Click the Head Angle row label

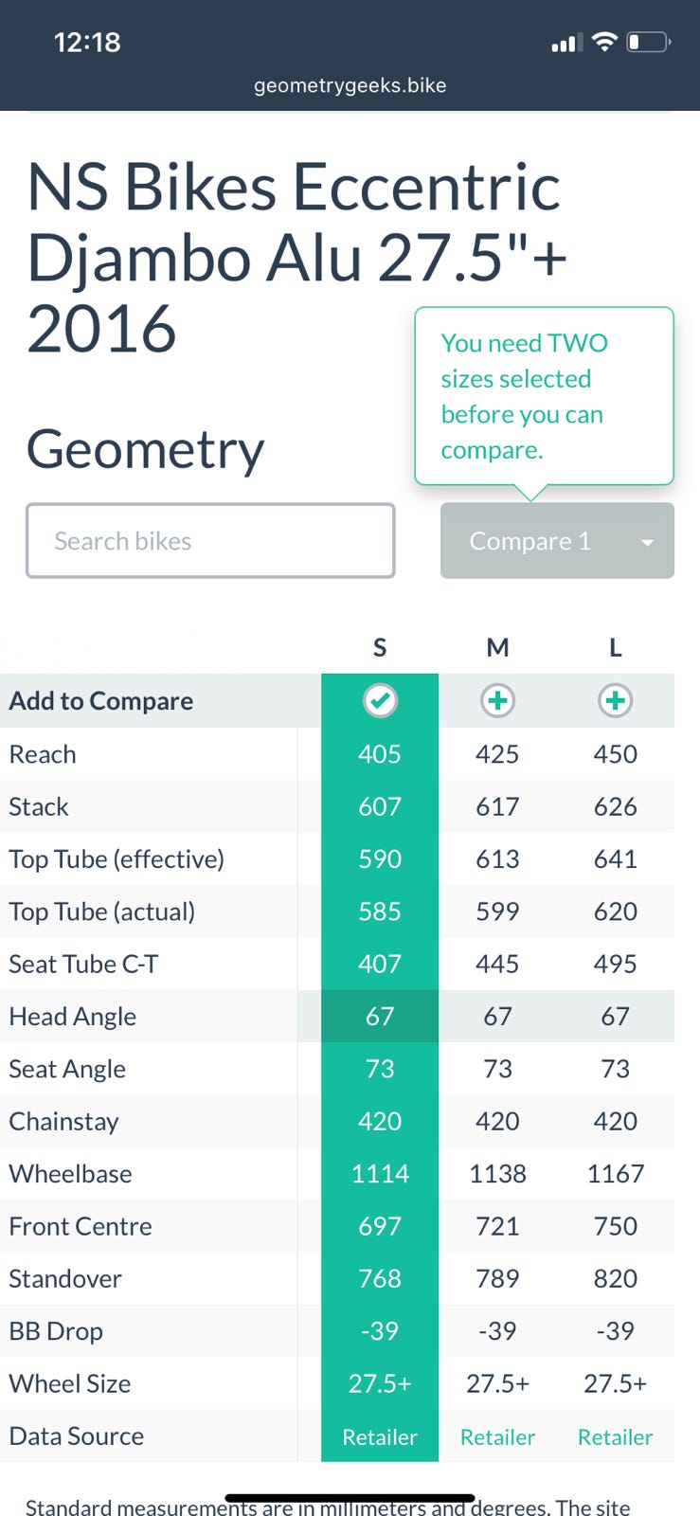pyautogui.click(x=73, y=1017)
